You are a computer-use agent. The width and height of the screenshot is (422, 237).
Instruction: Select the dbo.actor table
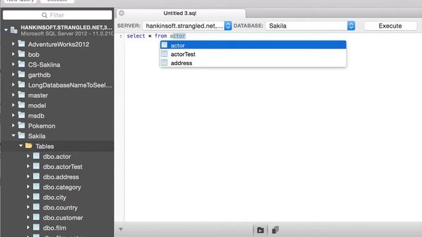[x=57, y=157]
